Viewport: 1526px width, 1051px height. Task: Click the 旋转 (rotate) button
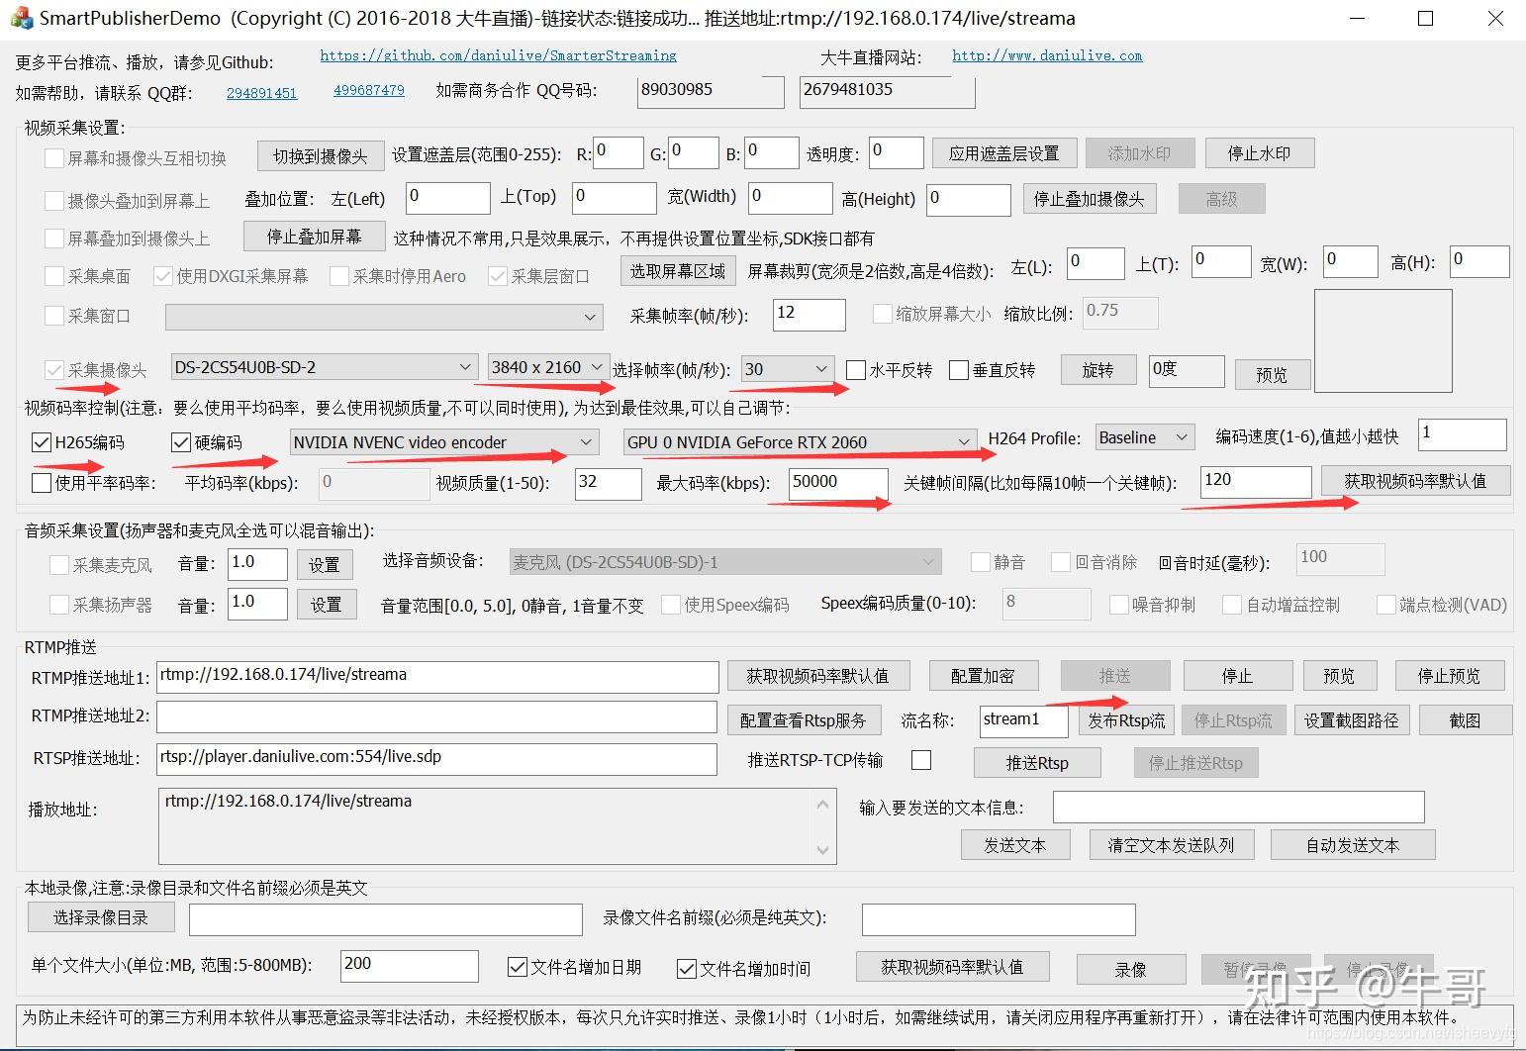click(1097, 369)
